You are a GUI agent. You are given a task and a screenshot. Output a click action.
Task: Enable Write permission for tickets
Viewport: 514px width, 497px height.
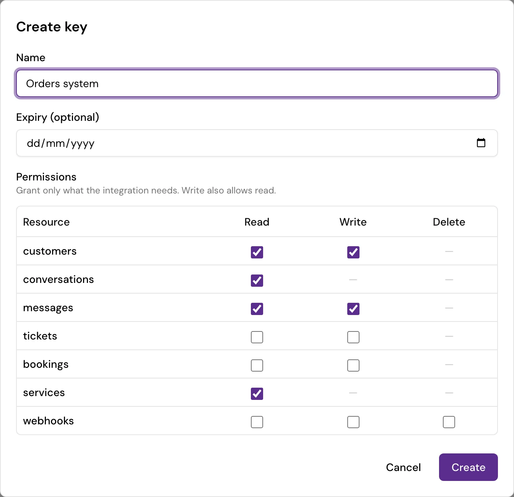click(353, 337)
